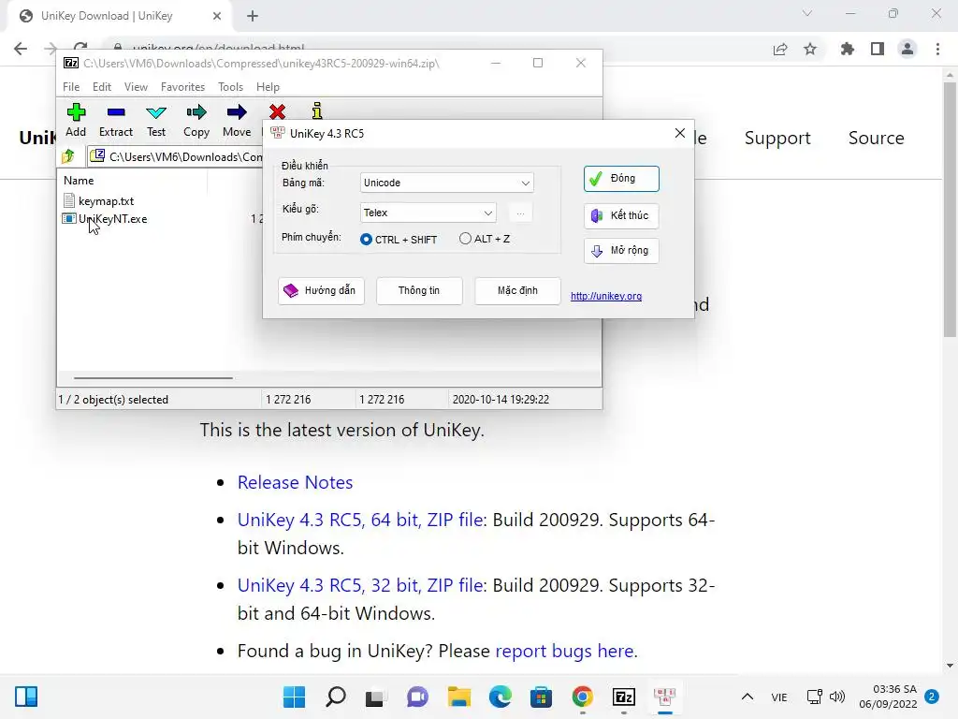The width and height of the screenshot is (958, 719).
Task: Open the Source page in site navigation
Action: [876, 139]
